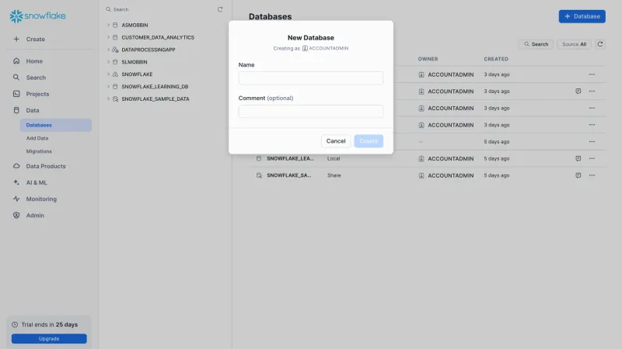Open Data Products in sidebar
Viewport: 622px width, 349px height.
pyautogui.click(x=46, y=166)
